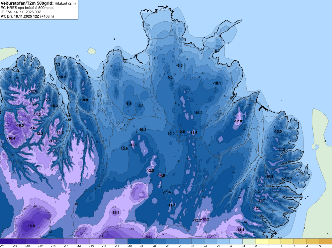The height and width of the screenshot is (248, 332).
Task: Click the -16.4 temperature value
Action: (x=11, y=138)
